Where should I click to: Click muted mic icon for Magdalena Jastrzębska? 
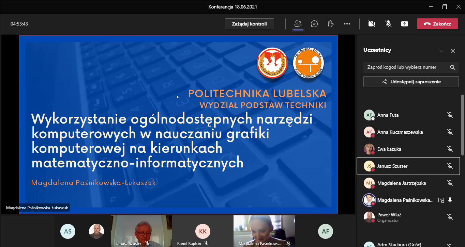(450, 183)
